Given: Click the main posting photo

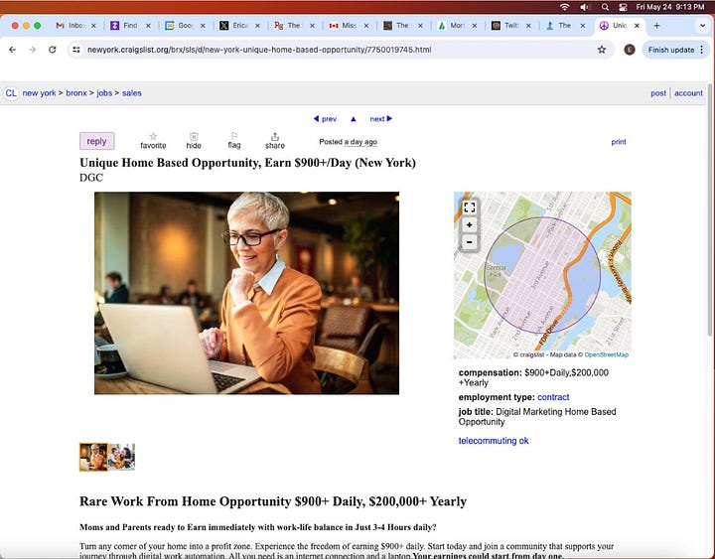Looking at the screenshot, I should tap(246, 293).
